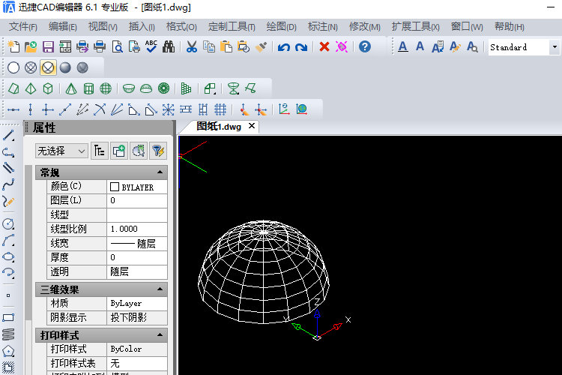The height and width of the screenshot is (375, 562).
Task: Click the Print preview icon
Action: [117, 46]
